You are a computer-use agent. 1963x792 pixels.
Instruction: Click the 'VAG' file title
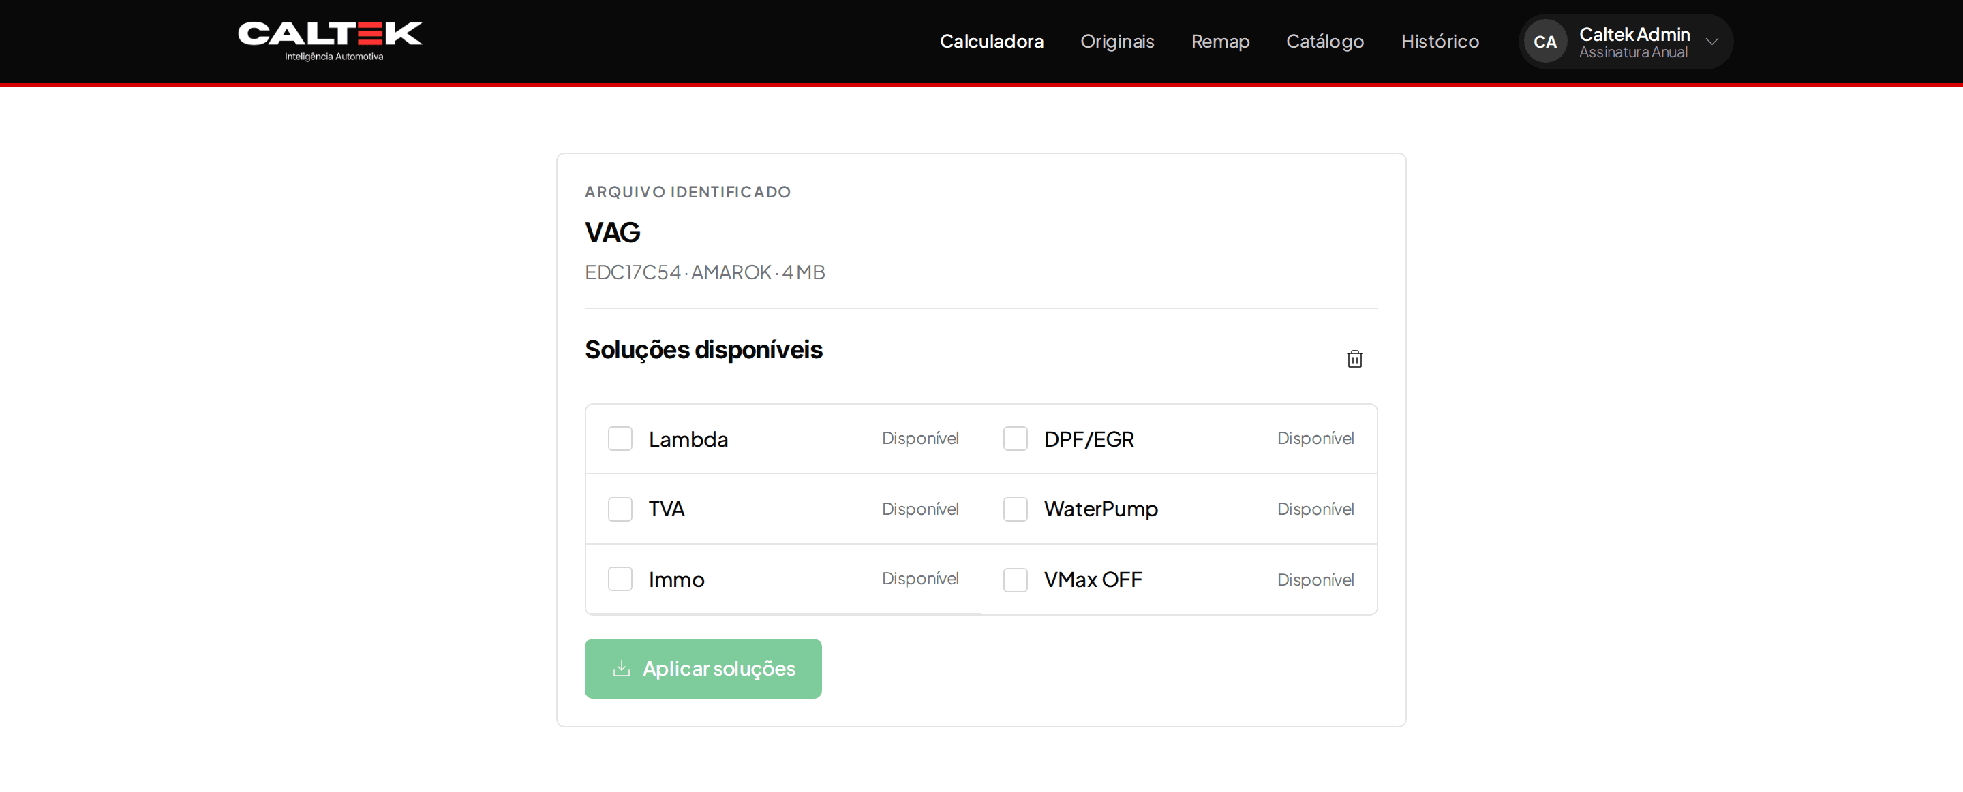point(612,232)
